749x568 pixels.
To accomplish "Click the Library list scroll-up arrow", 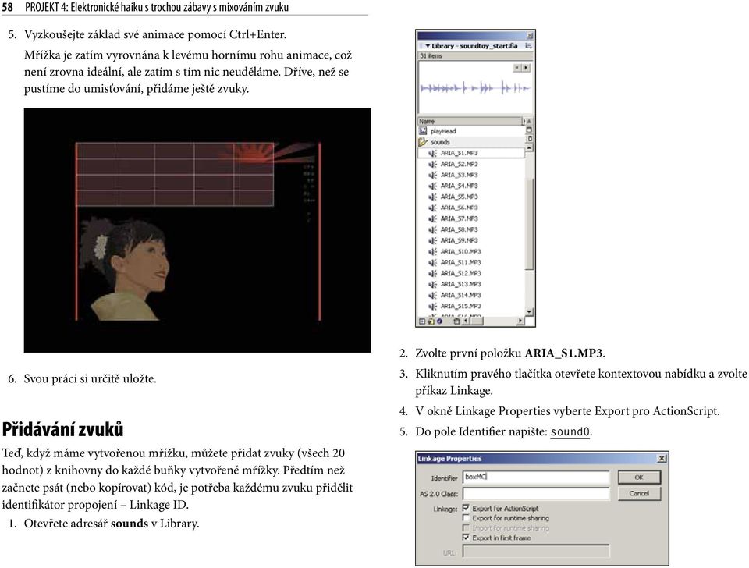I will 529,148.
